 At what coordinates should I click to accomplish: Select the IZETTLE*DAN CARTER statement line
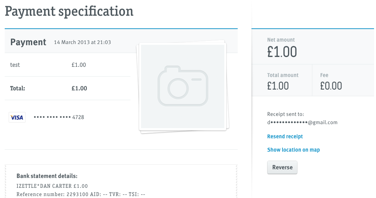(x=52, y=186)
